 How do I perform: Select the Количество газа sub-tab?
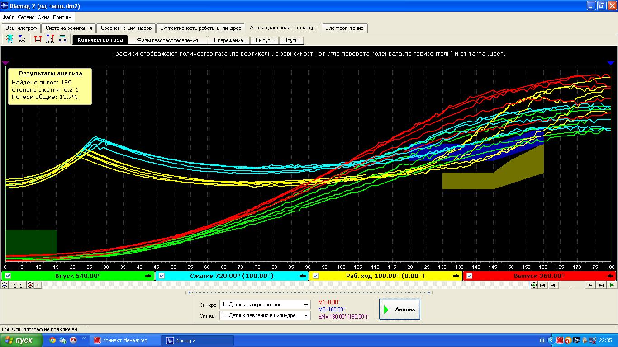100,40
